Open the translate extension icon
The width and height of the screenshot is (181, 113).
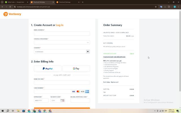pyautogui.click(x=161, y=7)
